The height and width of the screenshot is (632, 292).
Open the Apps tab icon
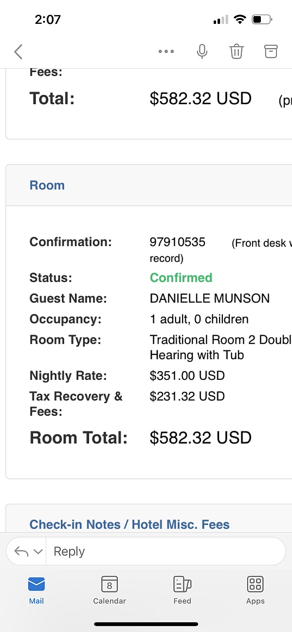click(255, 584)
